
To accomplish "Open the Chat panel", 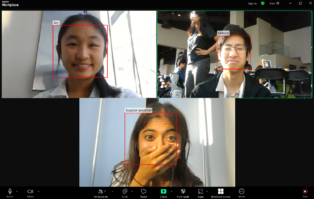I will point(125,193).
